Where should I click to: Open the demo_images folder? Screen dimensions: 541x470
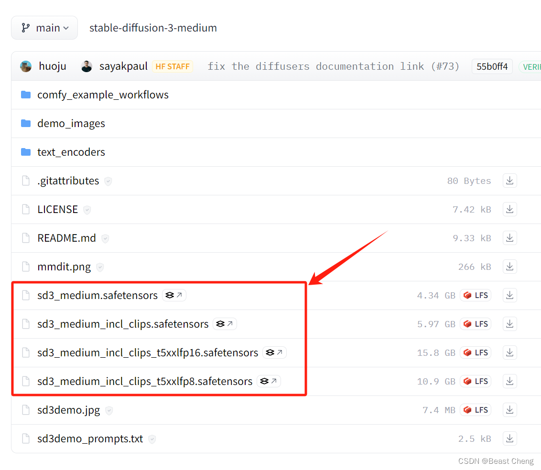pos(71,123)
